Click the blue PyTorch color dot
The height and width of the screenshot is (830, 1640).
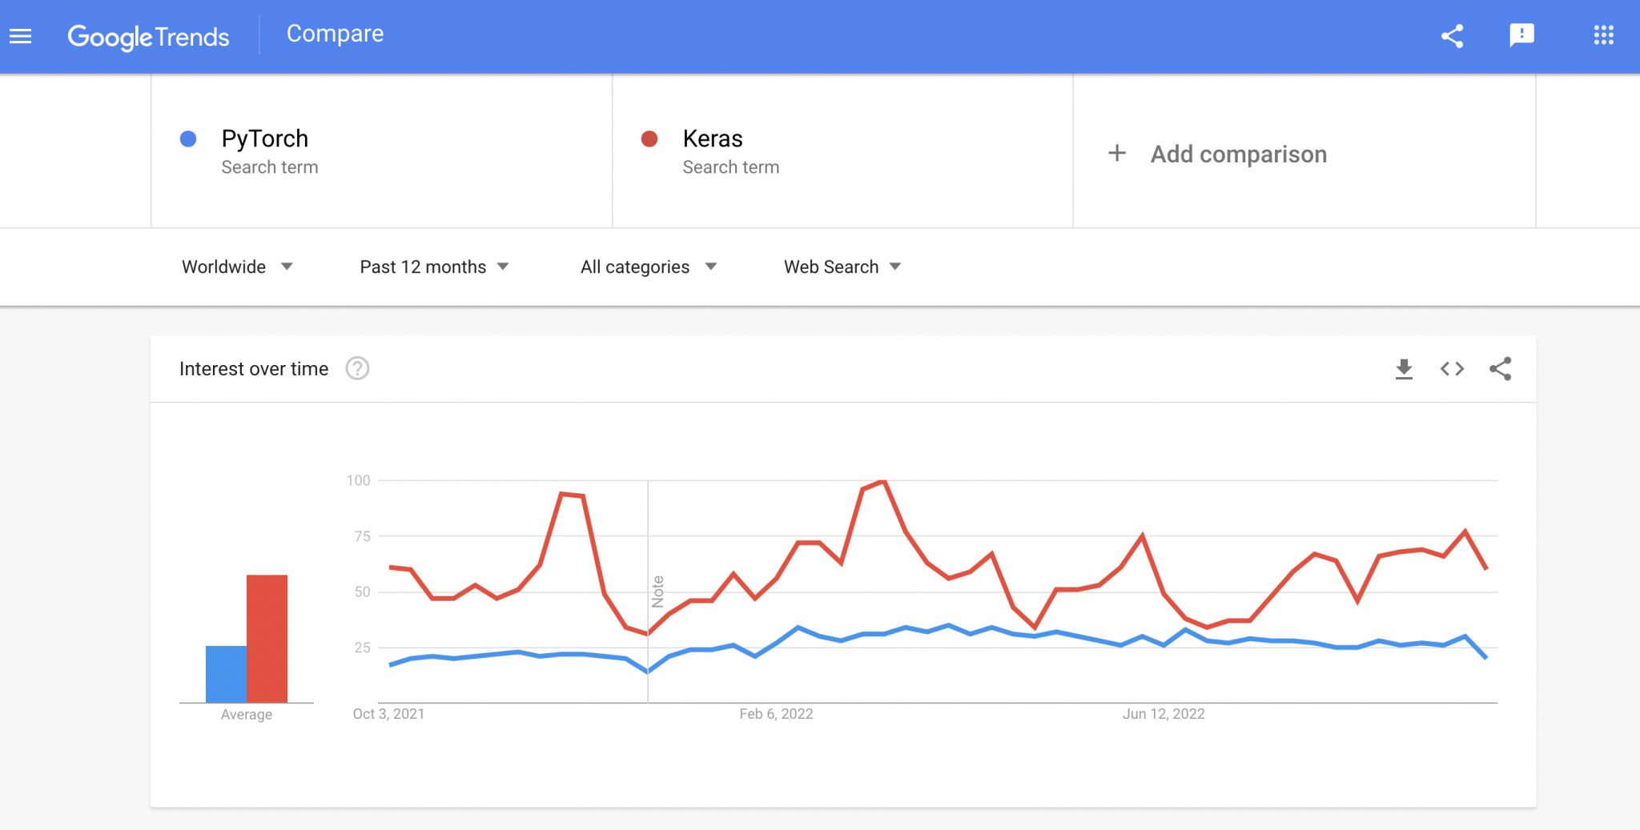click(188, 138)
